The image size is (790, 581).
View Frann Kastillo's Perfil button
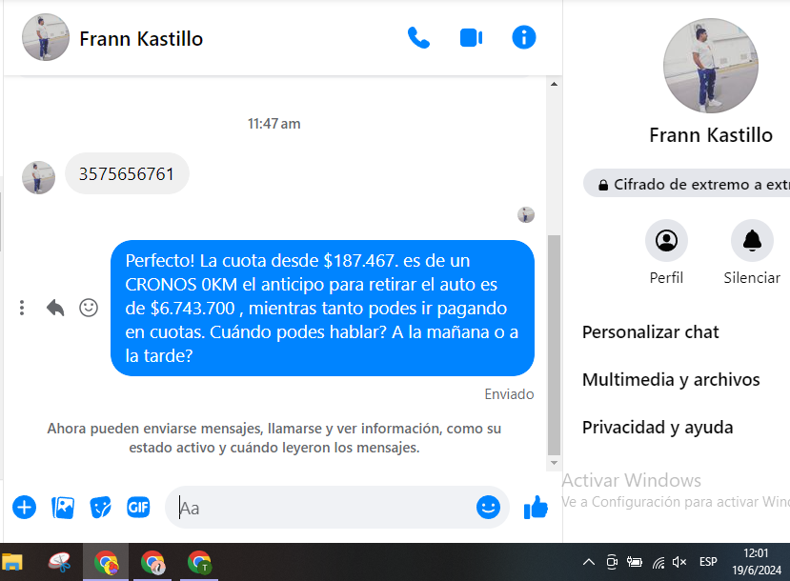point(666,241)
